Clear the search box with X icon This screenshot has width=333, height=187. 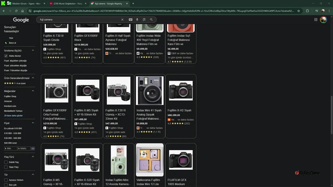pyautogui.click(x=123, y=19)
